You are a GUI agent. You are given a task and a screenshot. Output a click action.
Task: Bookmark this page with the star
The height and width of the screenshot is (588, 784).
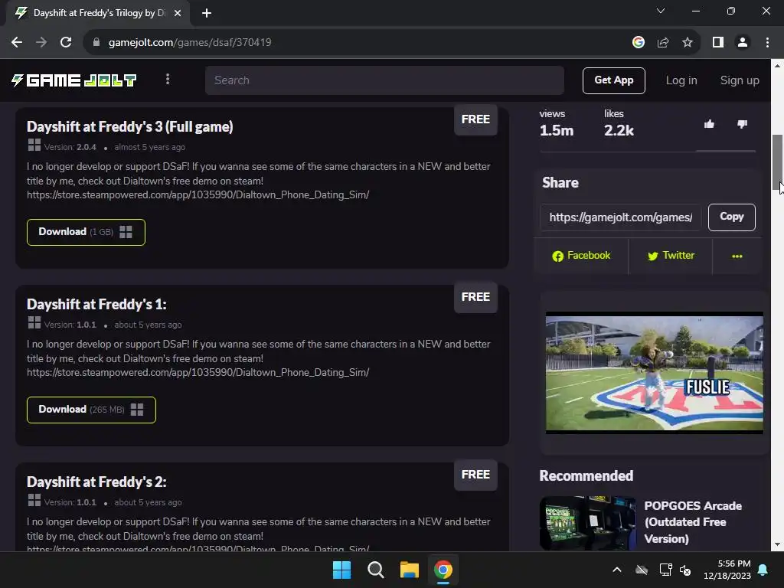click(688, 43)
